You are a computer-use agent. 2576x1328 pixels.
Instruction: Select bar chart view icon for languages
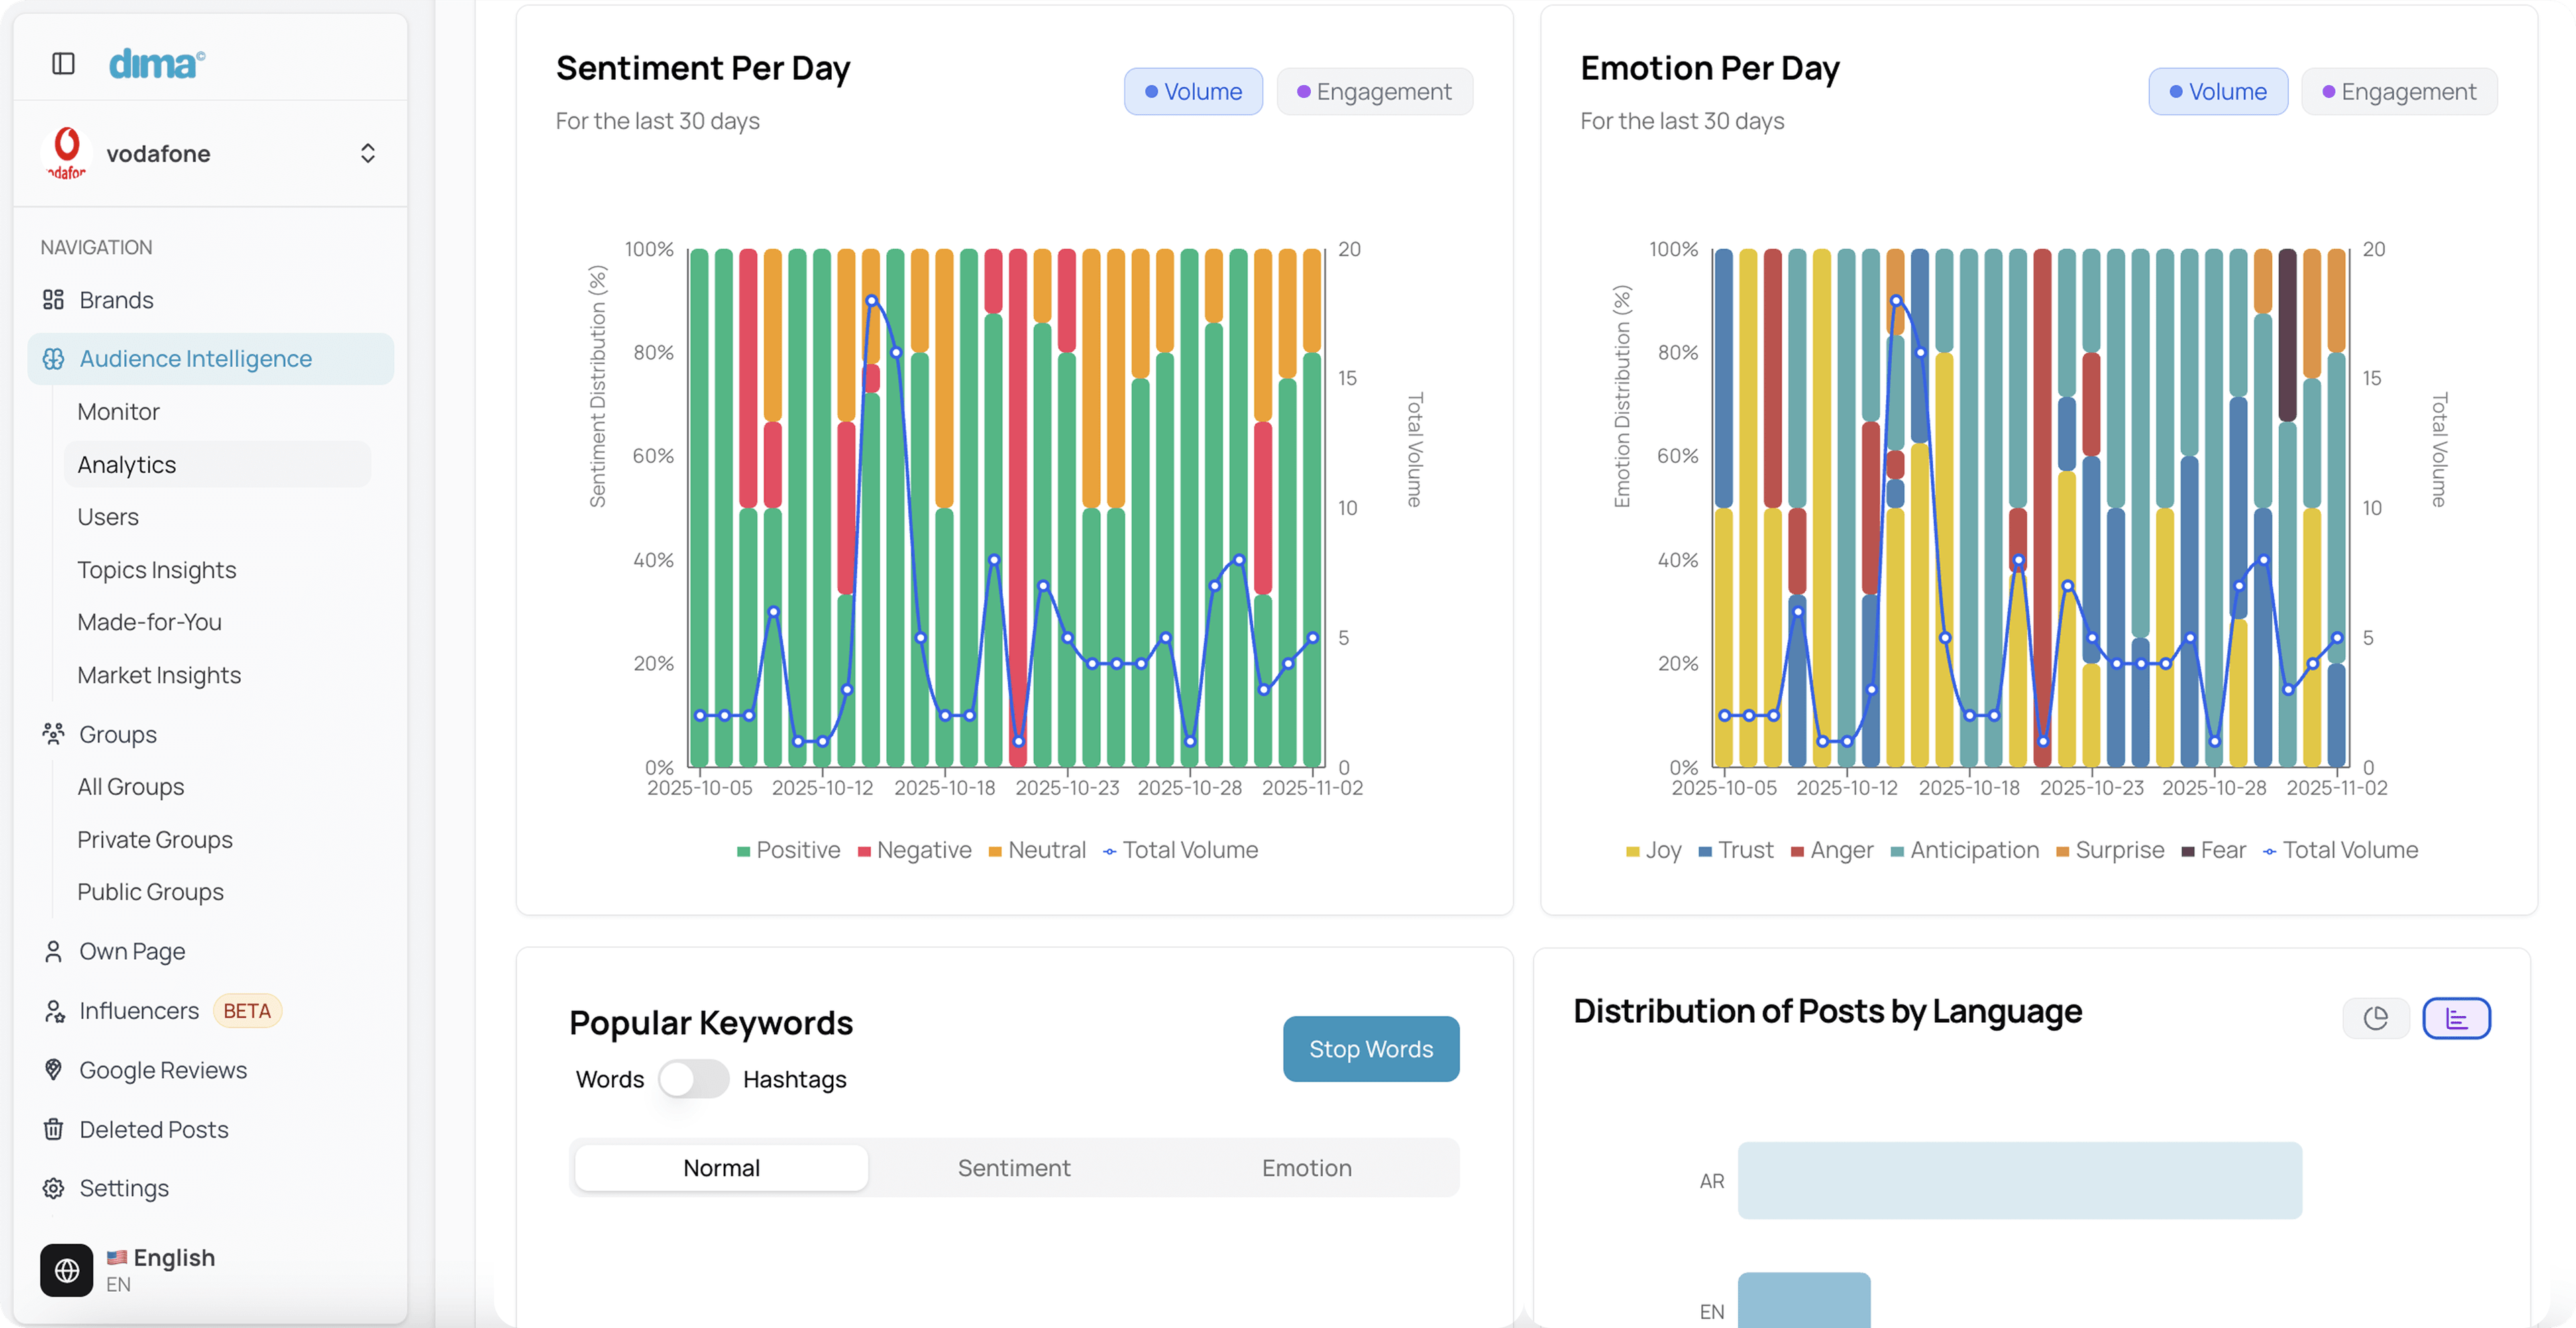2456,1018
